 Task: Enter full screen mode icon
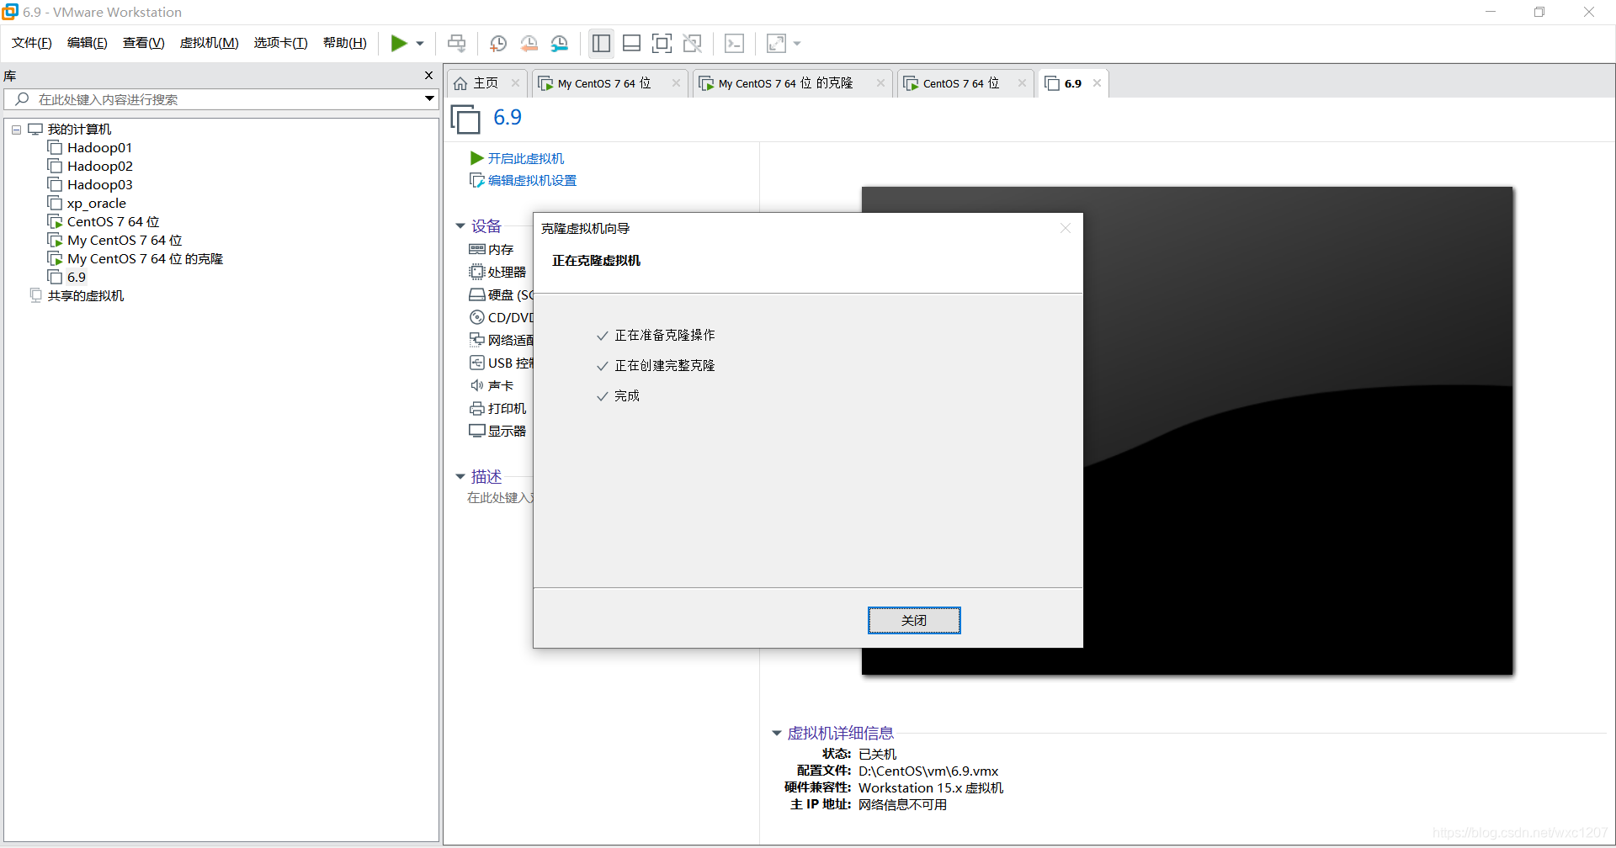coord(662,44)
